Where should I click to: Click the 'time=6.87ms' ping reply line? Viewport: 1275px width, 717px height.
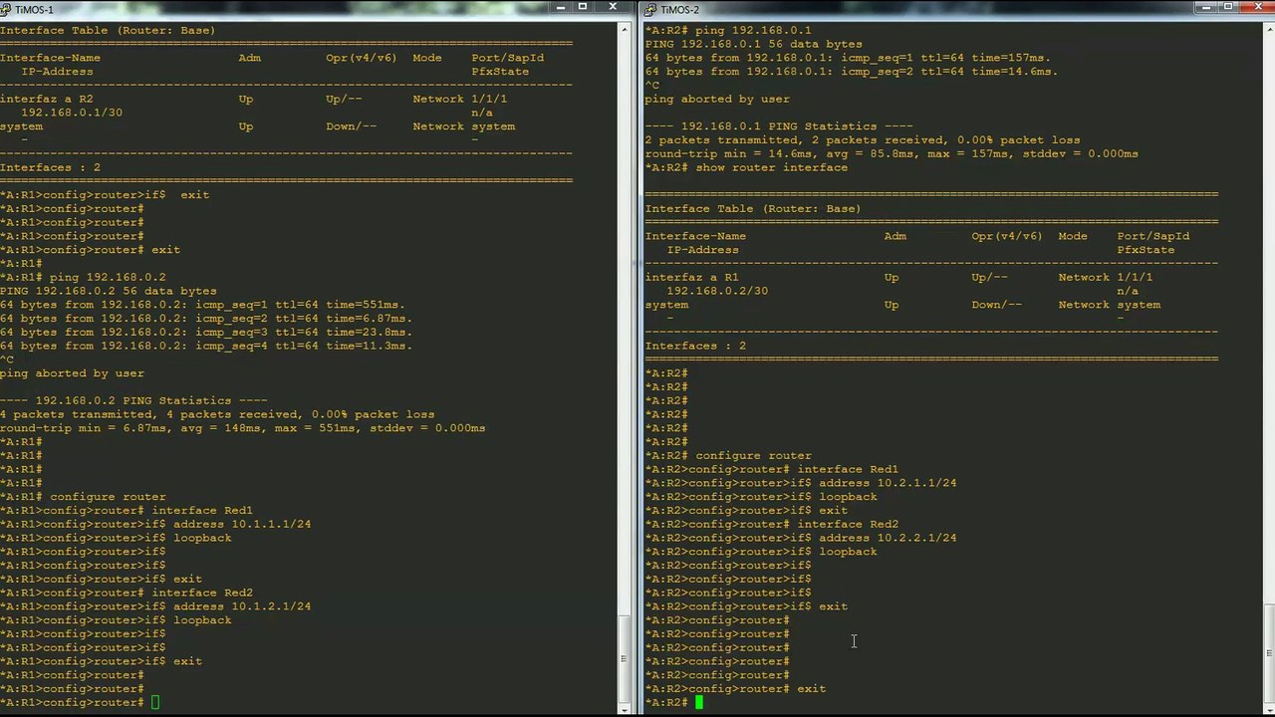coord(206,319)
